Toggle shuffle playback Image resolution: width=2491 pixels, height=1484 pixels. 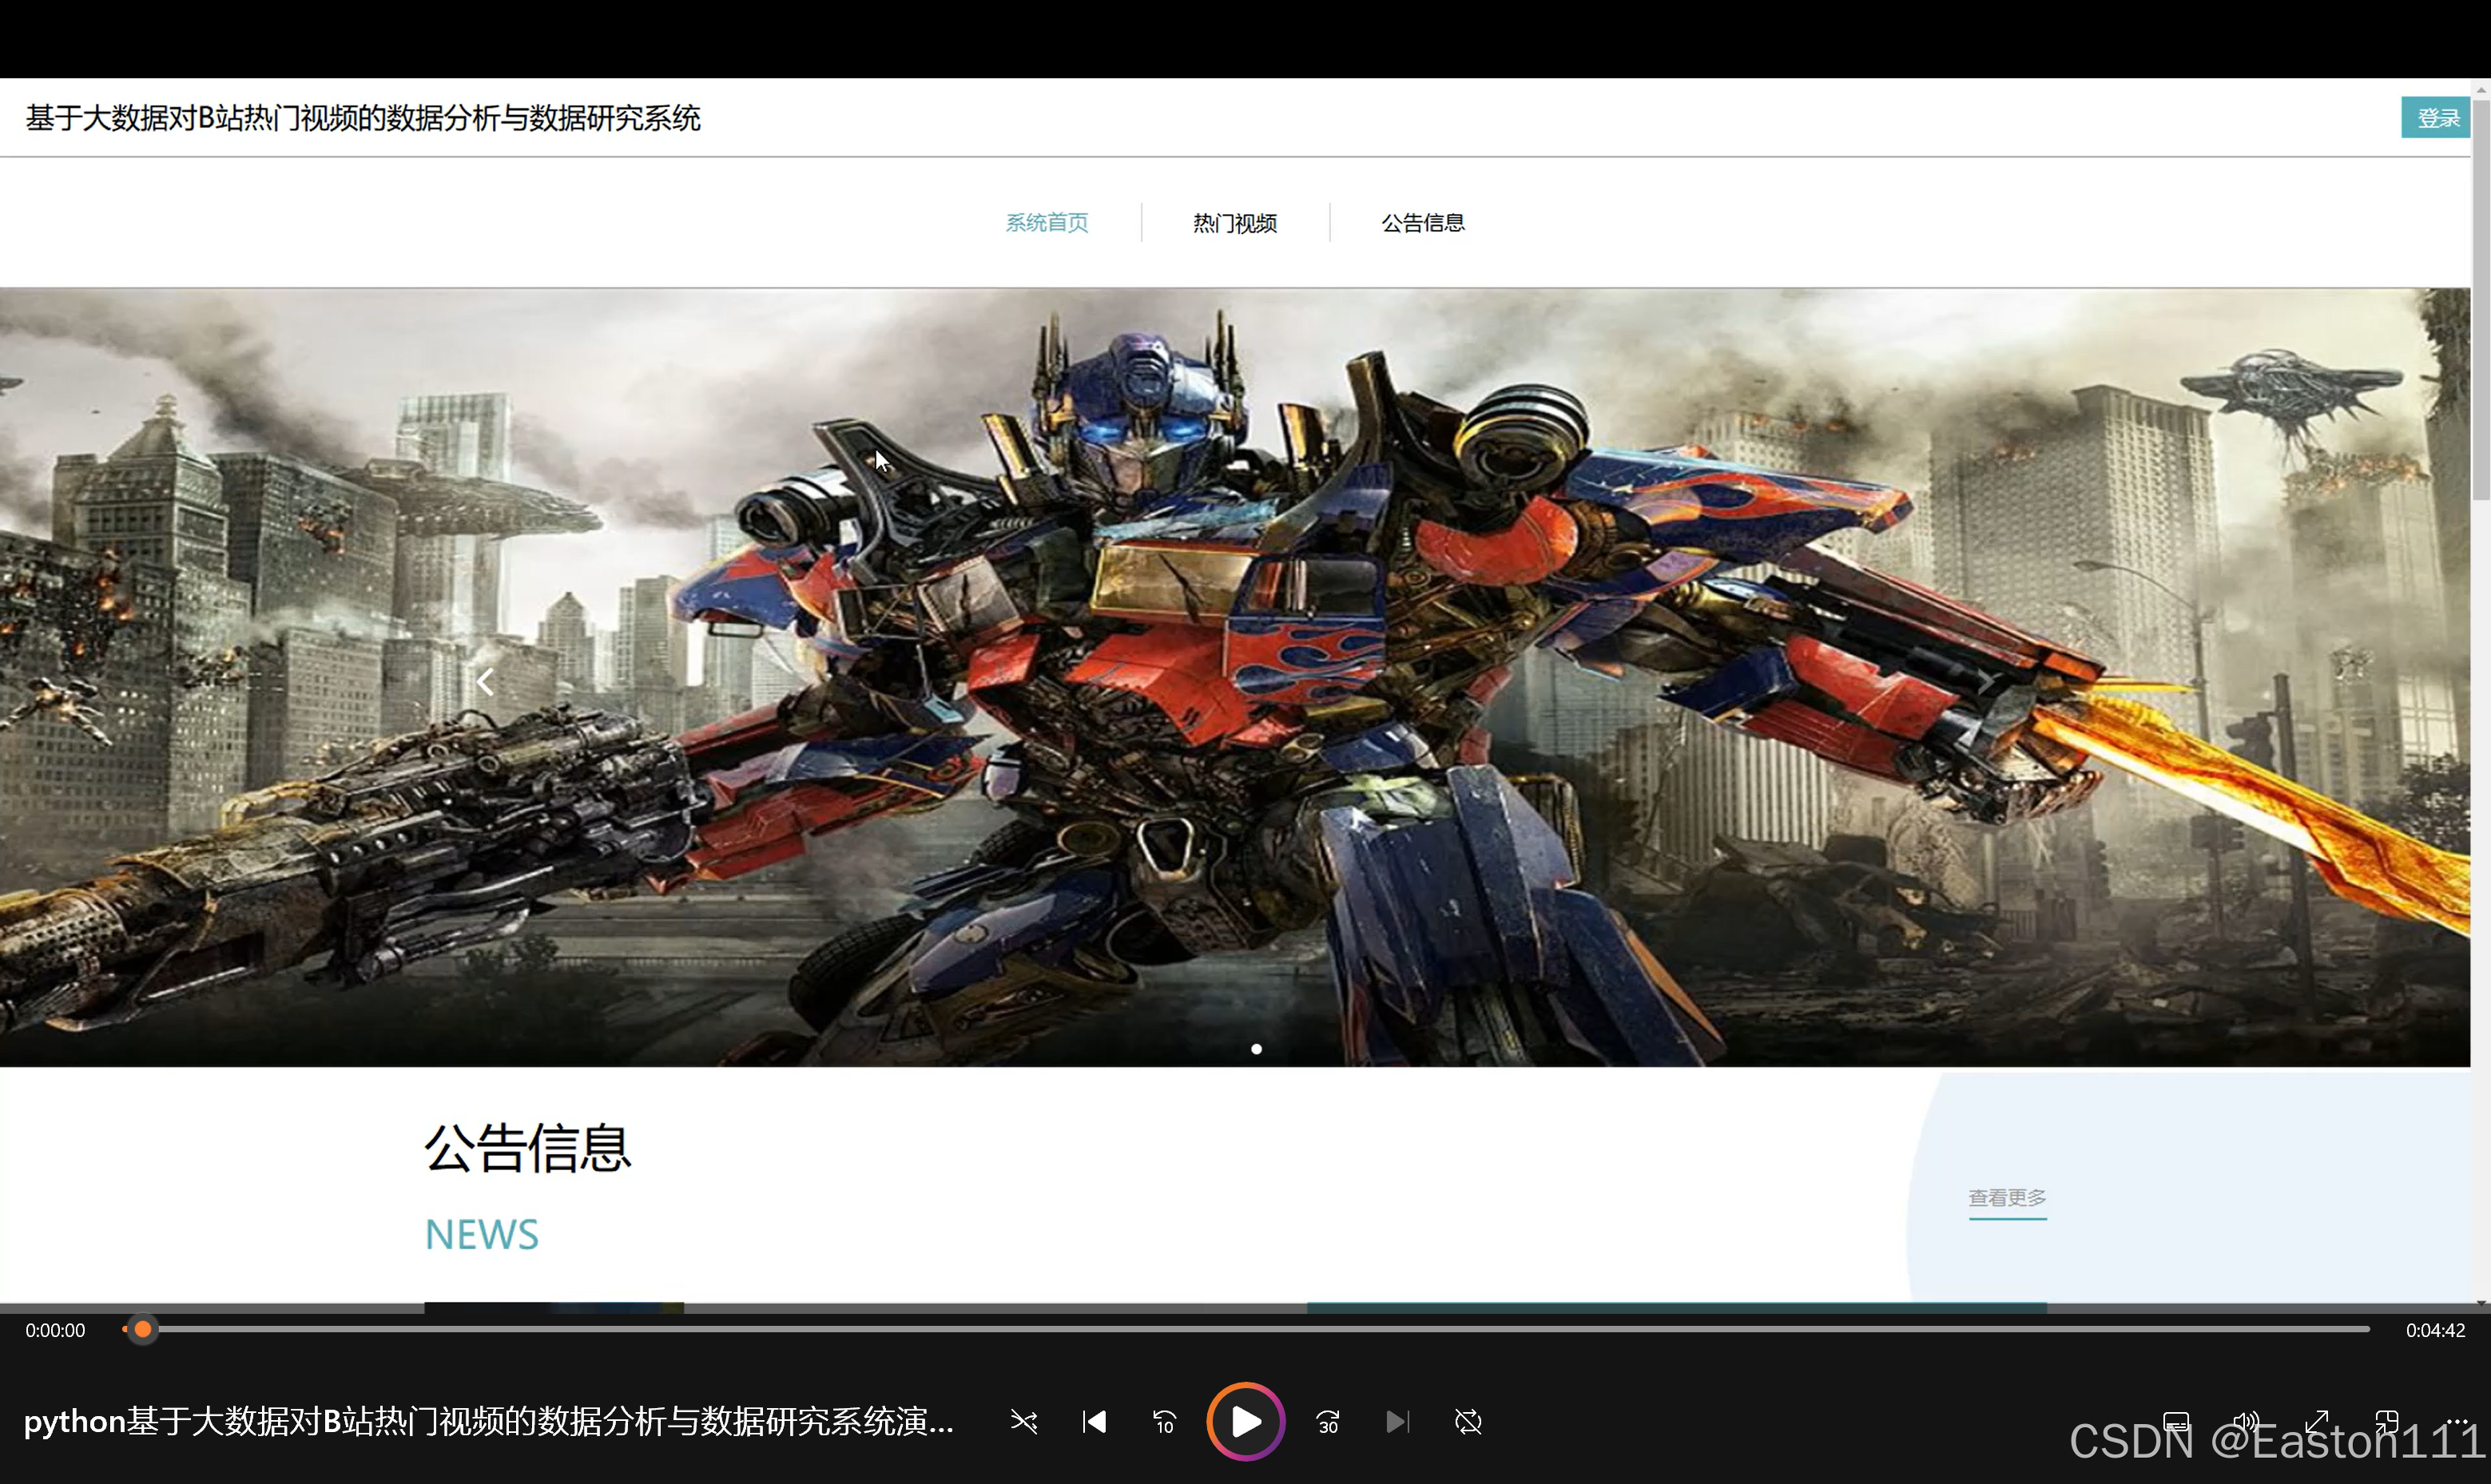point(1023,1421)
